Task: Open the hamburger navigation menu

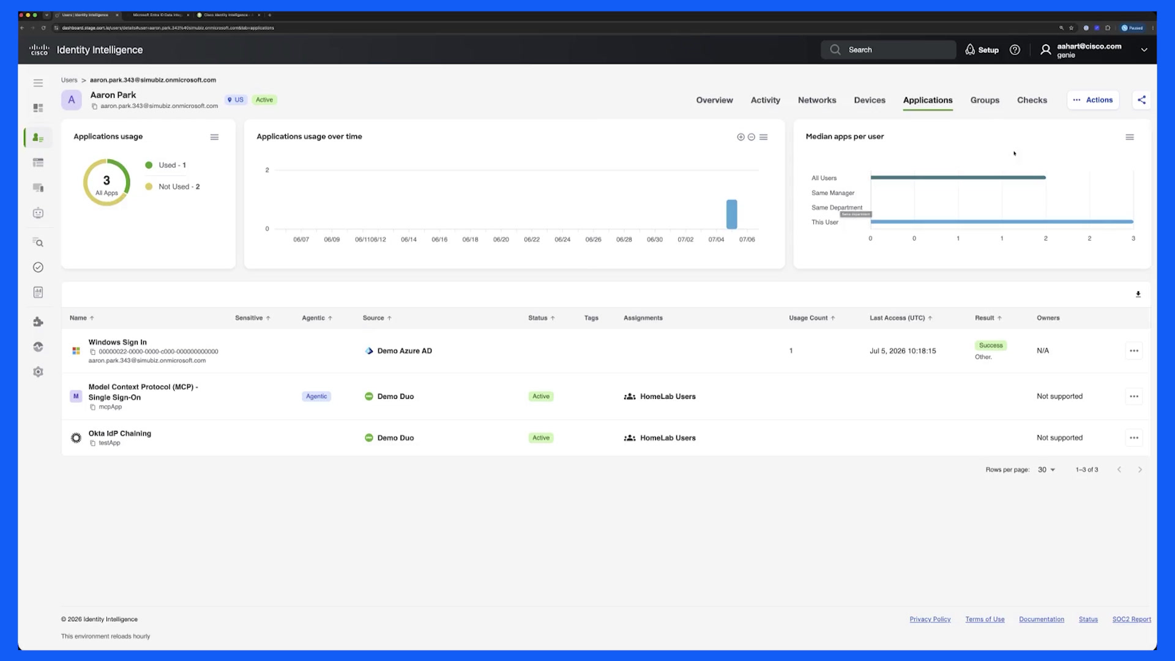Action: pyautogui.click(x=38, y=83)
